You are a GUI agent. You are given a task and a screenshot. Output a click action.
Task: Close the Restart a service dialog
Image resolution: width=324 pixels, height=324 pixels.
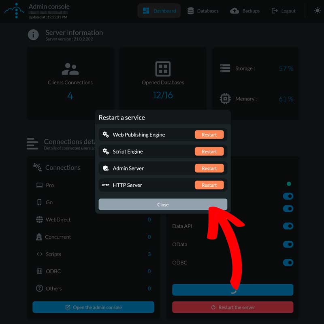coord(162,205)
